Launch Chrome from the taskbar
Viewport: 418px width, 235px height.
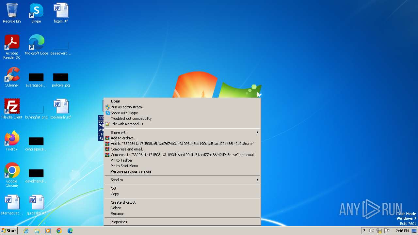(59, 231)
